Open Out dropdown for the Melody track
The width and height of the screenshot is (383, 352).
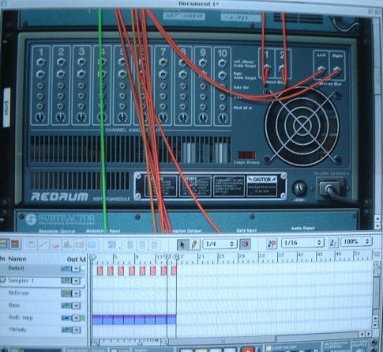(76, 330)
